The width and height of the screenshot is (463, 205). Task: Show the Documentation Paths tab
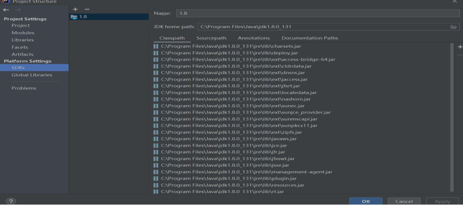(x=309, y=38)
